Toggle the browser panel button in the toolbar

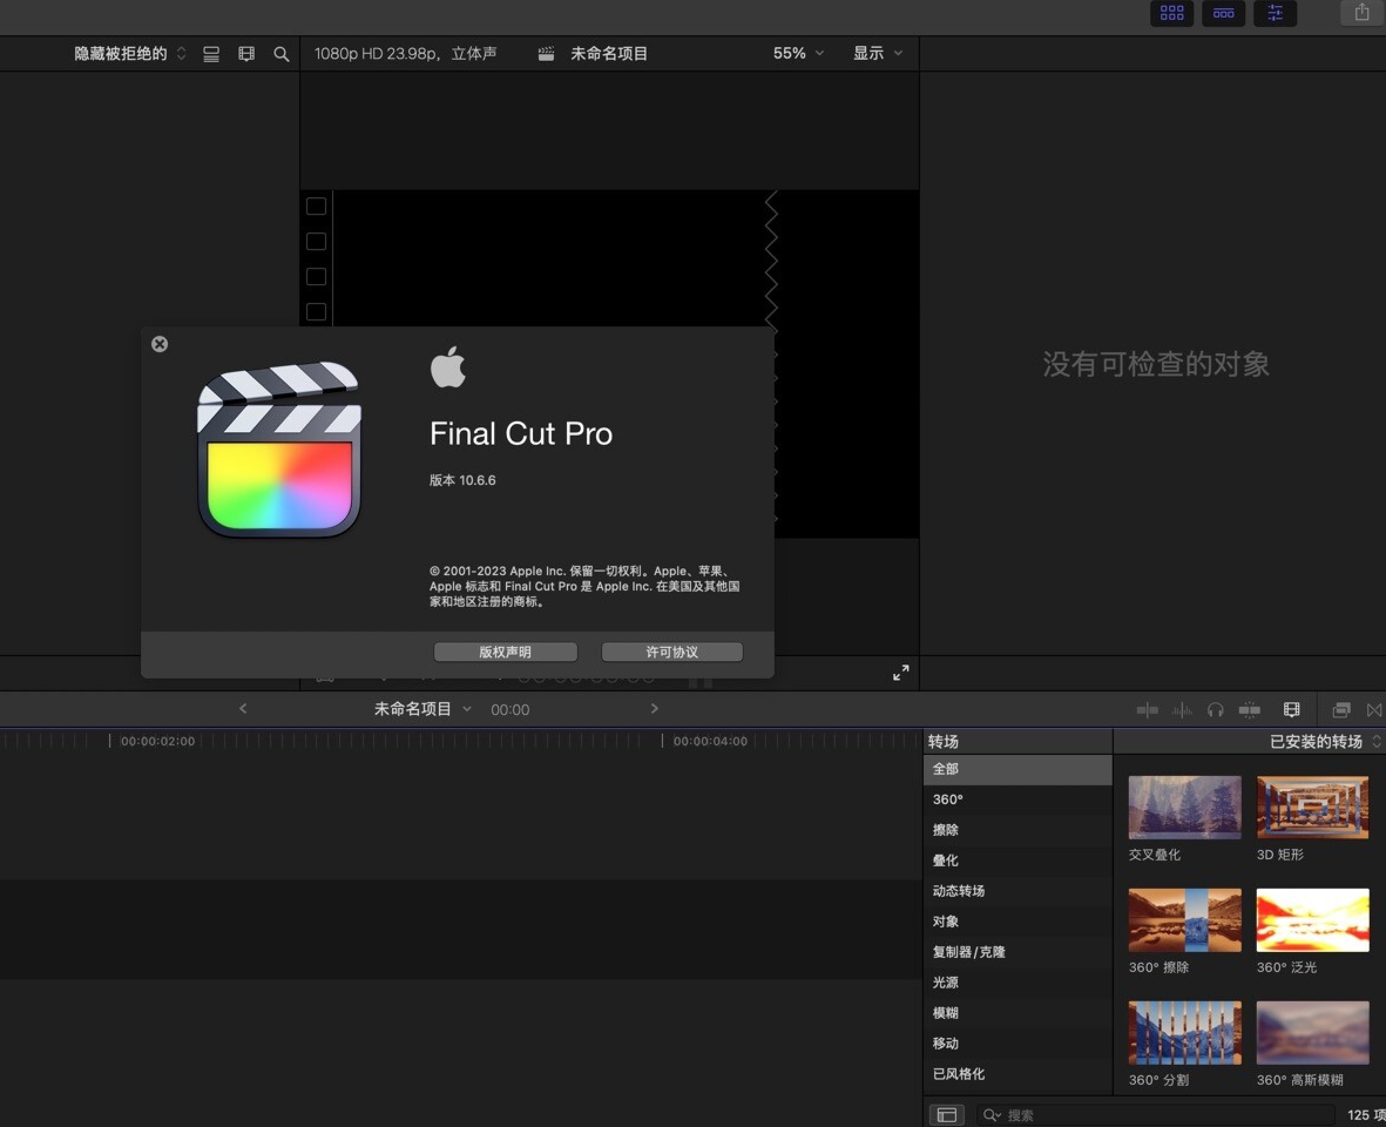[1171, 13]
